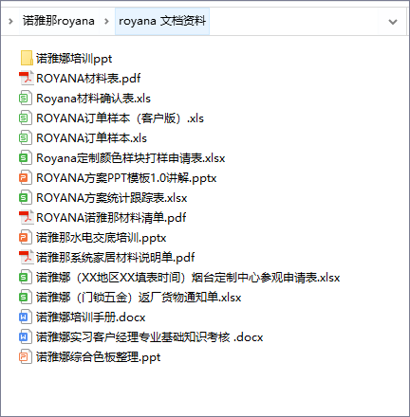This screenshot has height=417, width=410.
Task: Select the ROYANA方案PPT模板1.0讲解.pptx presentation icon
Action: (26, 178)
